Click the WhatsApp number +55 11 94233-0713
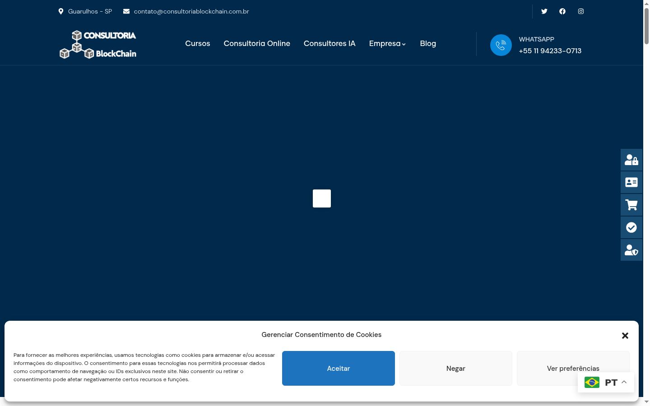The image size is (650, 406). click(x=550, y=51)
